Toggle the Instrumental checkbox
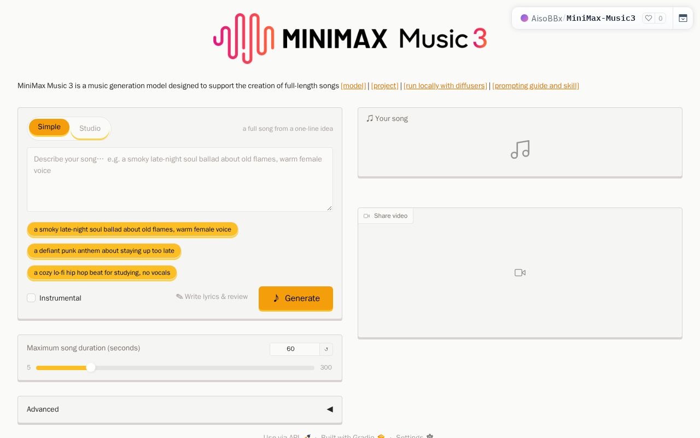Viewport: 700px width, 438px height. click(x=31, y=298)
